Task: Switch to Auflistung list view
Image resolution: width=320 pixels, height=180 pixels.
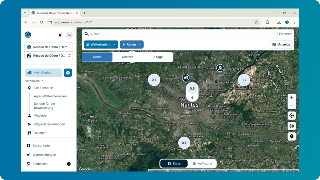Action: tap(202, 163)
